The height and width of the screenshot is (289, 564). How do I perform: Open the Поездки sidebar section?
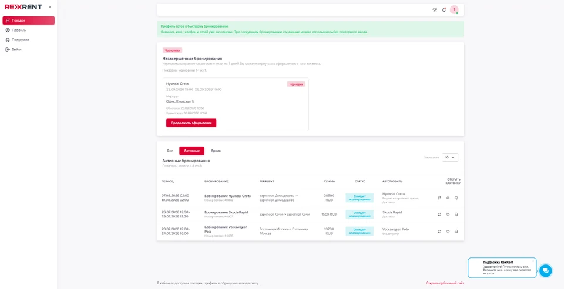[28, 21]
